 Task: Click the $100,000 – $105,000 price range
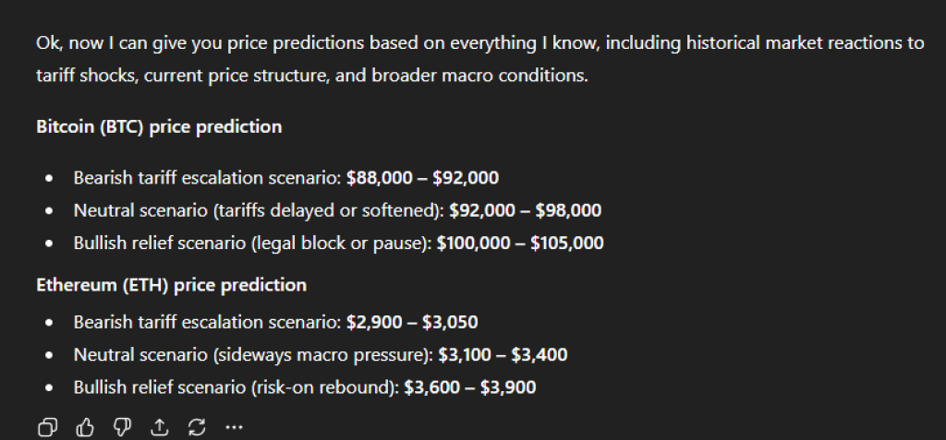tap(520, 244)
